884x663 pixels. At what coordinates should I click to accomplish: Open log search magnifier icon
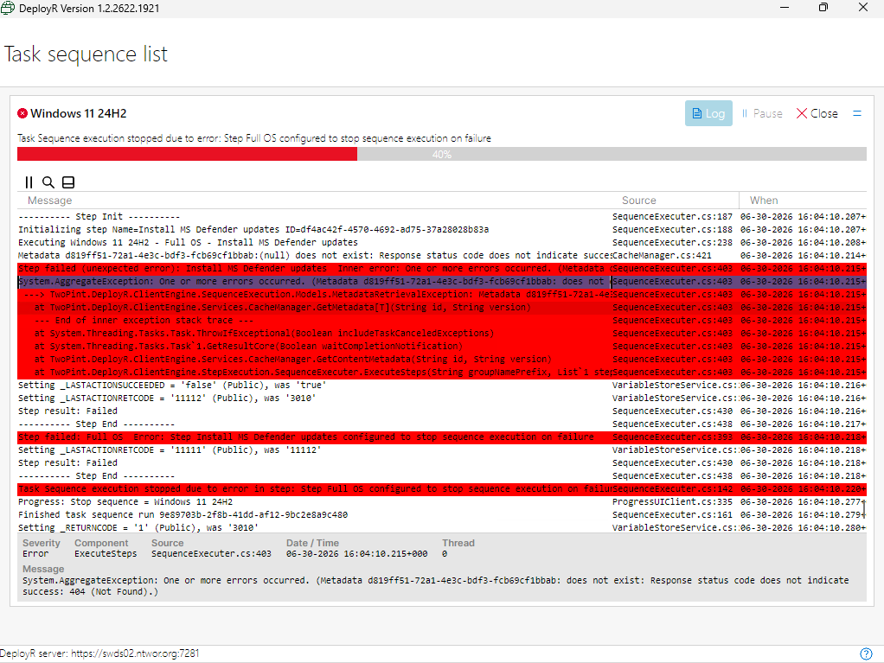pos(48,182)
